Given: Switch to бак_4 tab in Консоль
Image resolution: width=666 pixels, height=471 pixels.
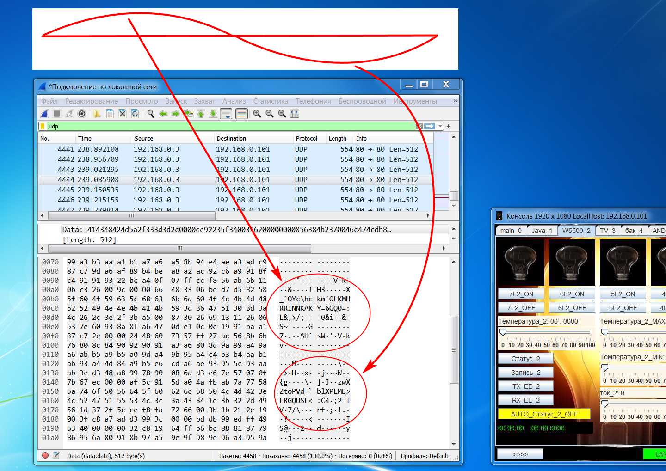Looking at the screenshot, I should [x=634, y=230].
